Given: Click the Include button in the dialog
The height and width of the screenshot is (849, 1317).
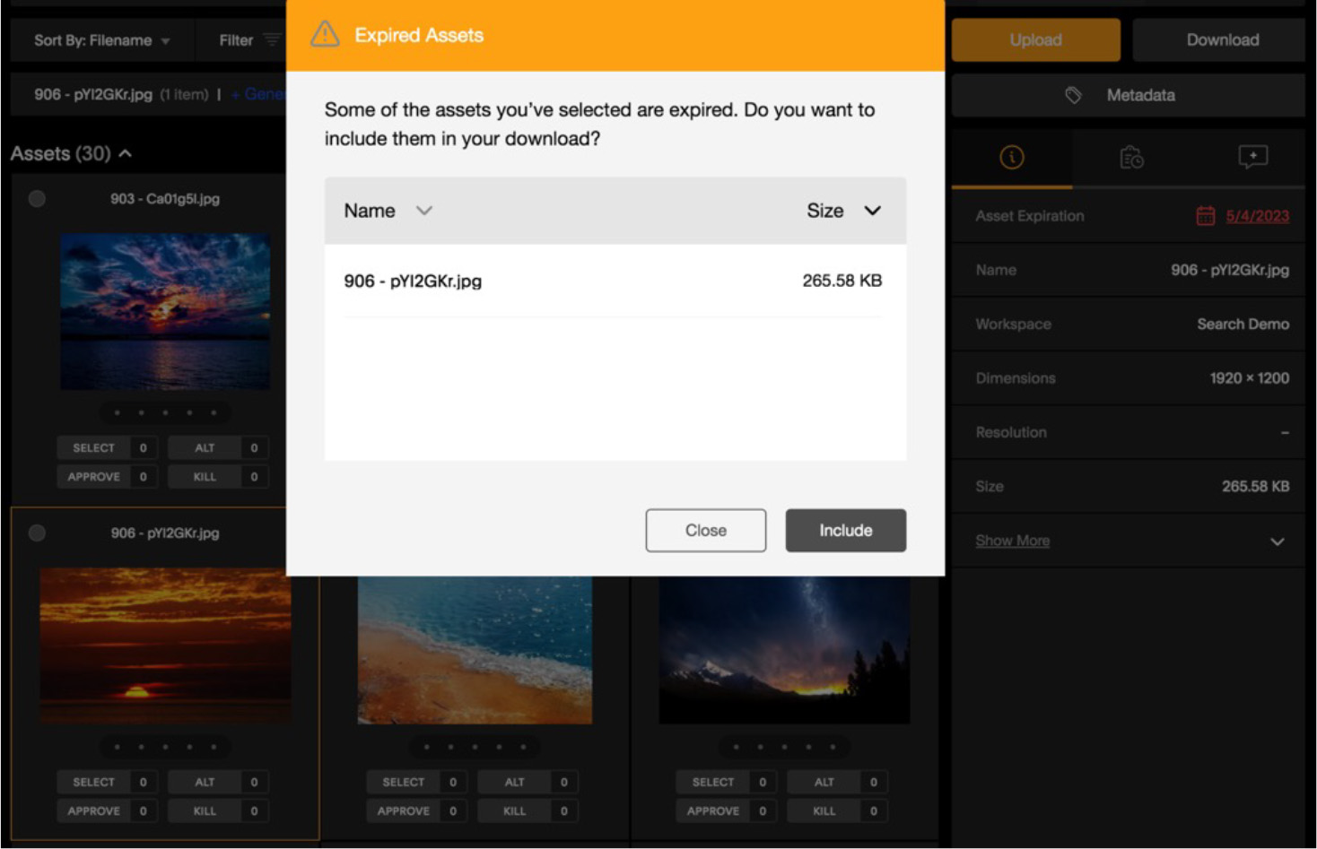Looking at the screenshot, I should coord(844,530).
